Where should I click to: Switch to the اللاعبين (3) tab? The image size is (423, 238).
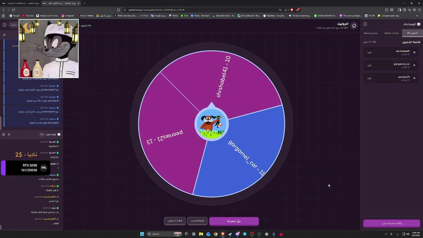(412, 33)
